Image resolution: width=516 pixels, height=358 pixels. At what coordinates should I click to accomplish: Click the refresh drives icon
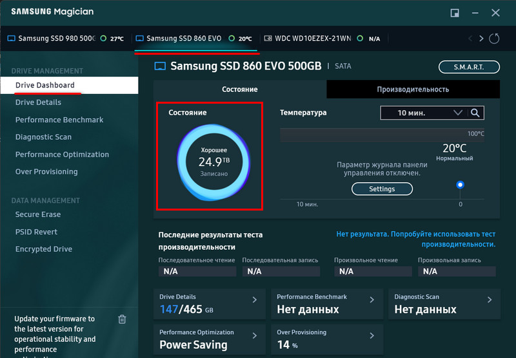(x=494, y=39)
